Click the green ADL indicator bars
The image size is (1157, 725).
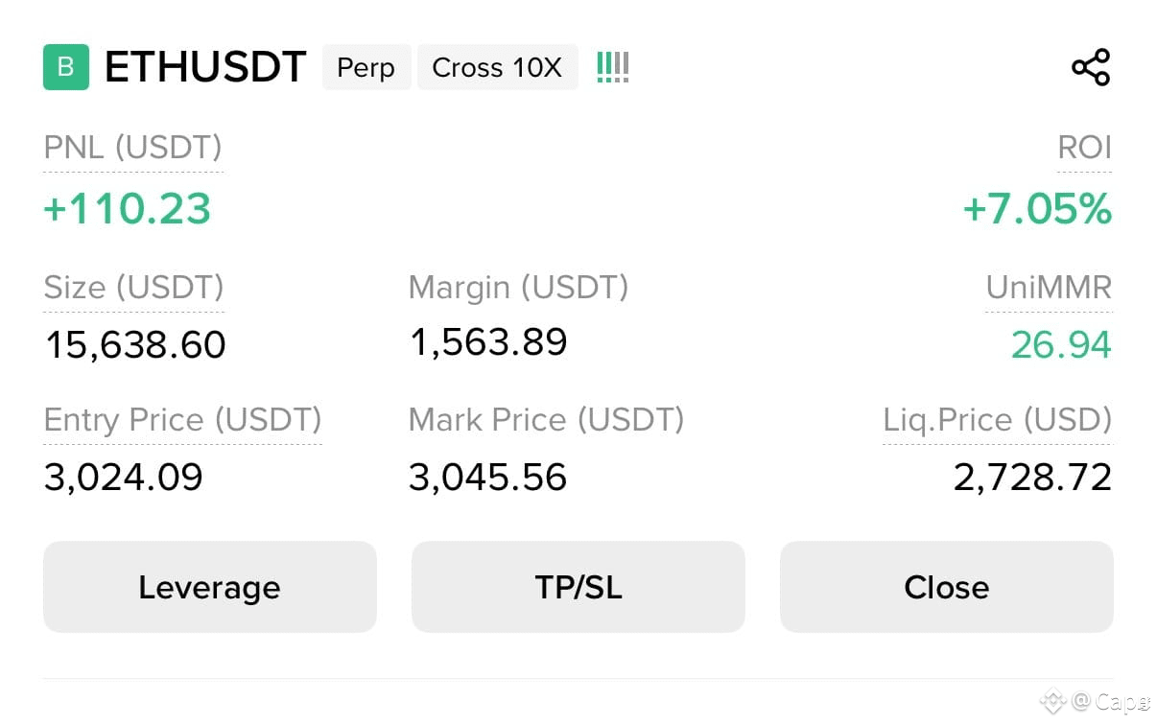(x=613, y=67)
